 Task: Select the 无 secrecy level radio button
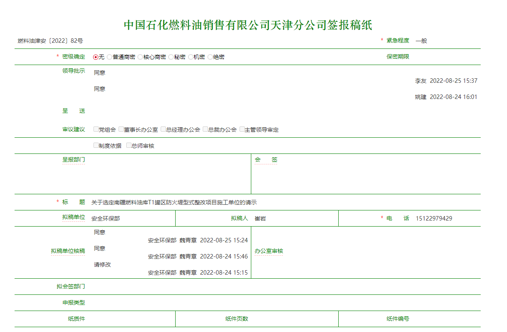pyautogui.click(x=96, y=57)
